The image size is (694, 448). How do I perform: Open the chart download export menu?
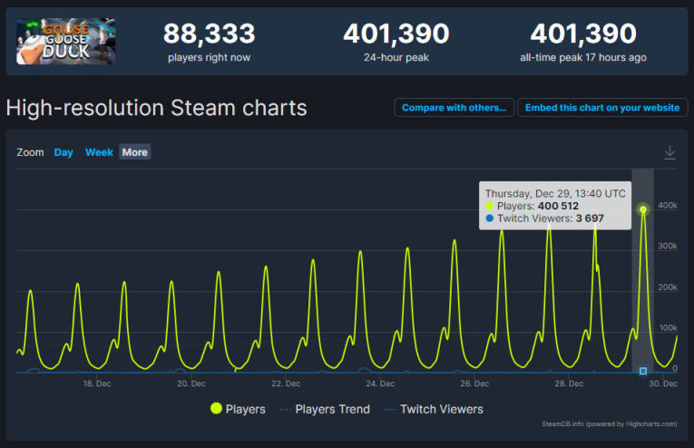670,152
